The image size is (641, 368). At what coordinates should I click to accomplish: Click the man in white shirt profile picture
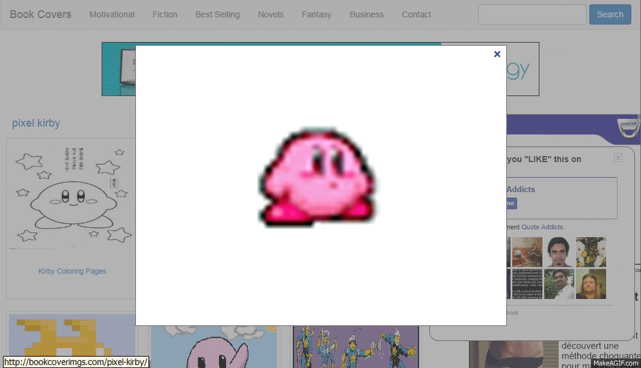pyautogui.click(x=559, y=284)
